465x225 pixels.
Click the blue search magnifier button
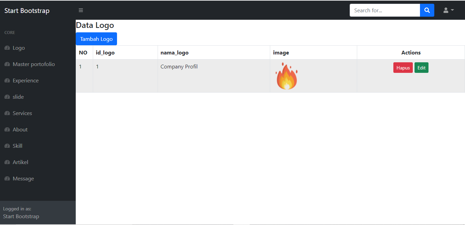pos(427,10)
